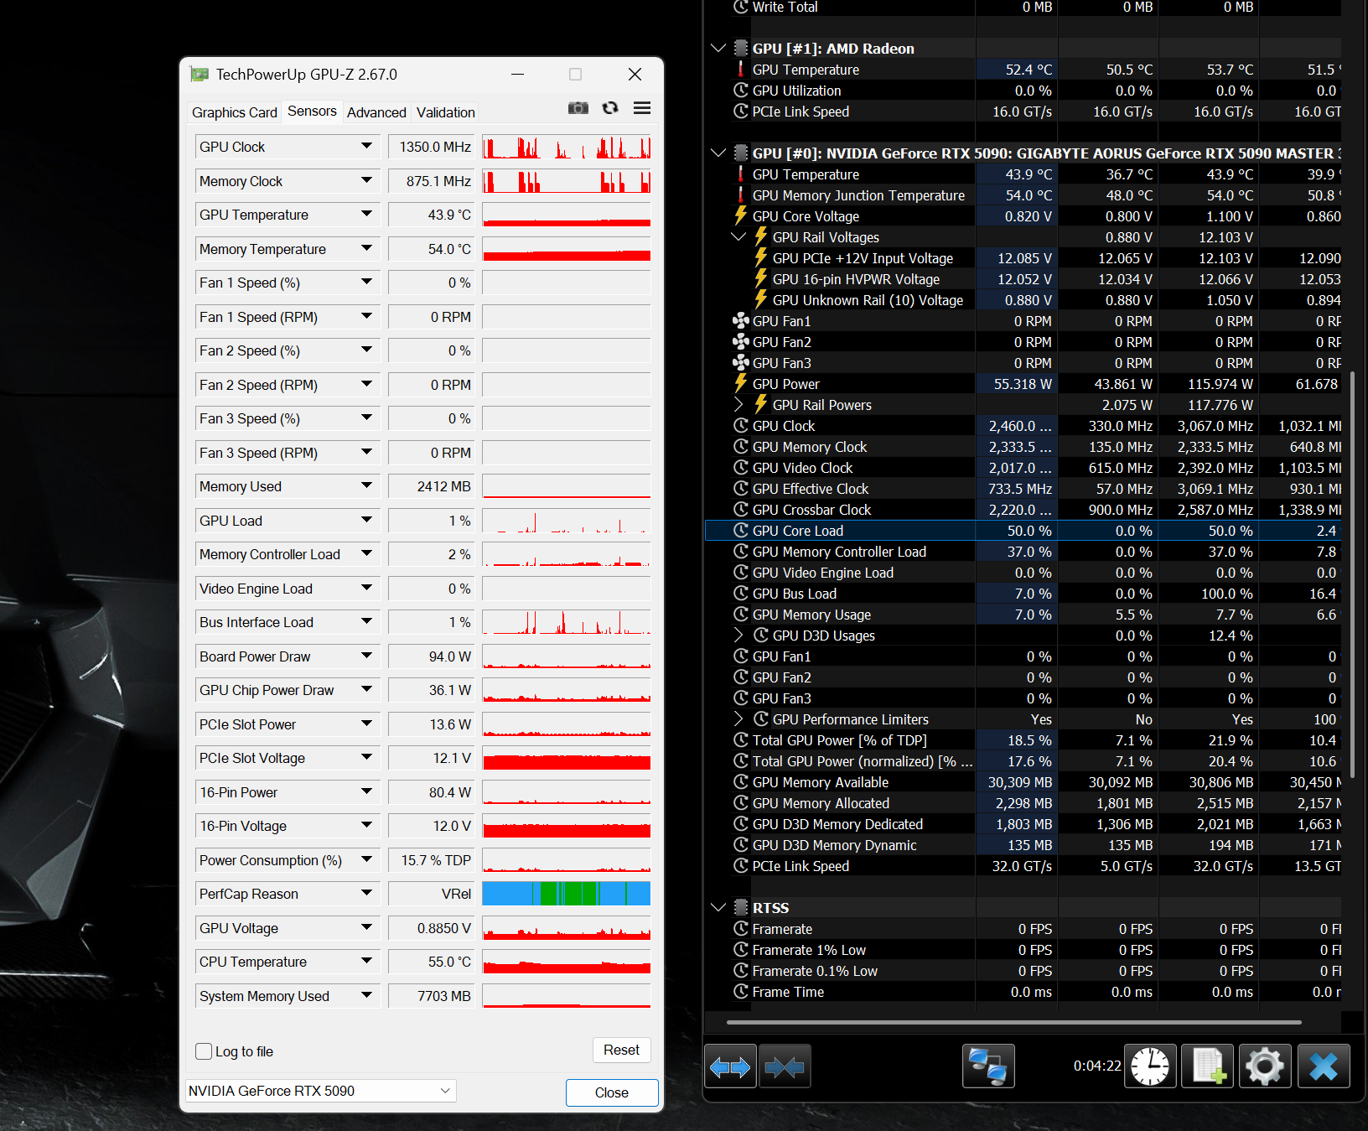Open the GPU-Z hamburger menu
The image size is (1368, 1131).
(642, 108)
